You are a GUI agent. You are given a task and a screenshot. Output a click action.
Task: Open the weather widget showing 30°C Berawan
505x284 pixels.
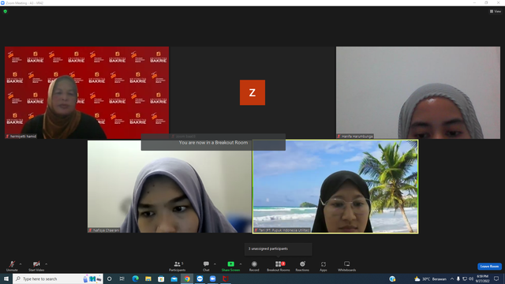pyautogui.click(x=430, y=278)
